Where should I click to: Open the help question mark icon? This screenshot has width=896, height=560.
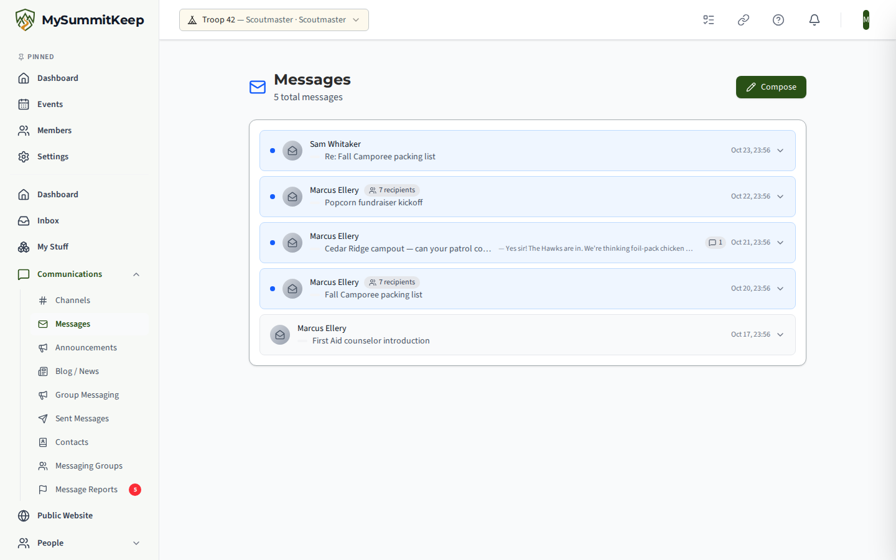tap(778, 20)
